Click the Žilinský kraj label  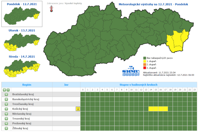(20, 128)
